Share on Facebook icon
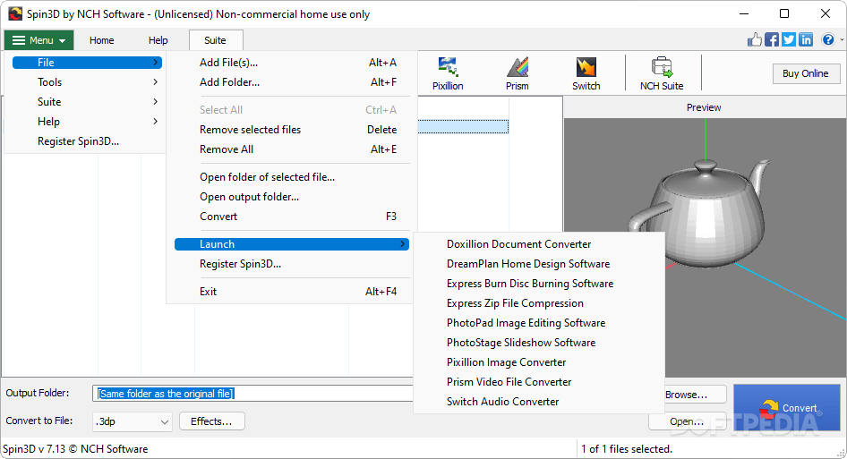 point(772,39)
